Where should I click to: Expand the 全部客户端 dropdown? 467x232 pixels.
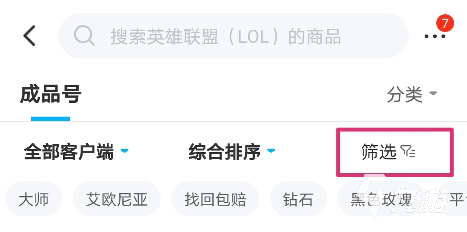[x=69, y=152]
